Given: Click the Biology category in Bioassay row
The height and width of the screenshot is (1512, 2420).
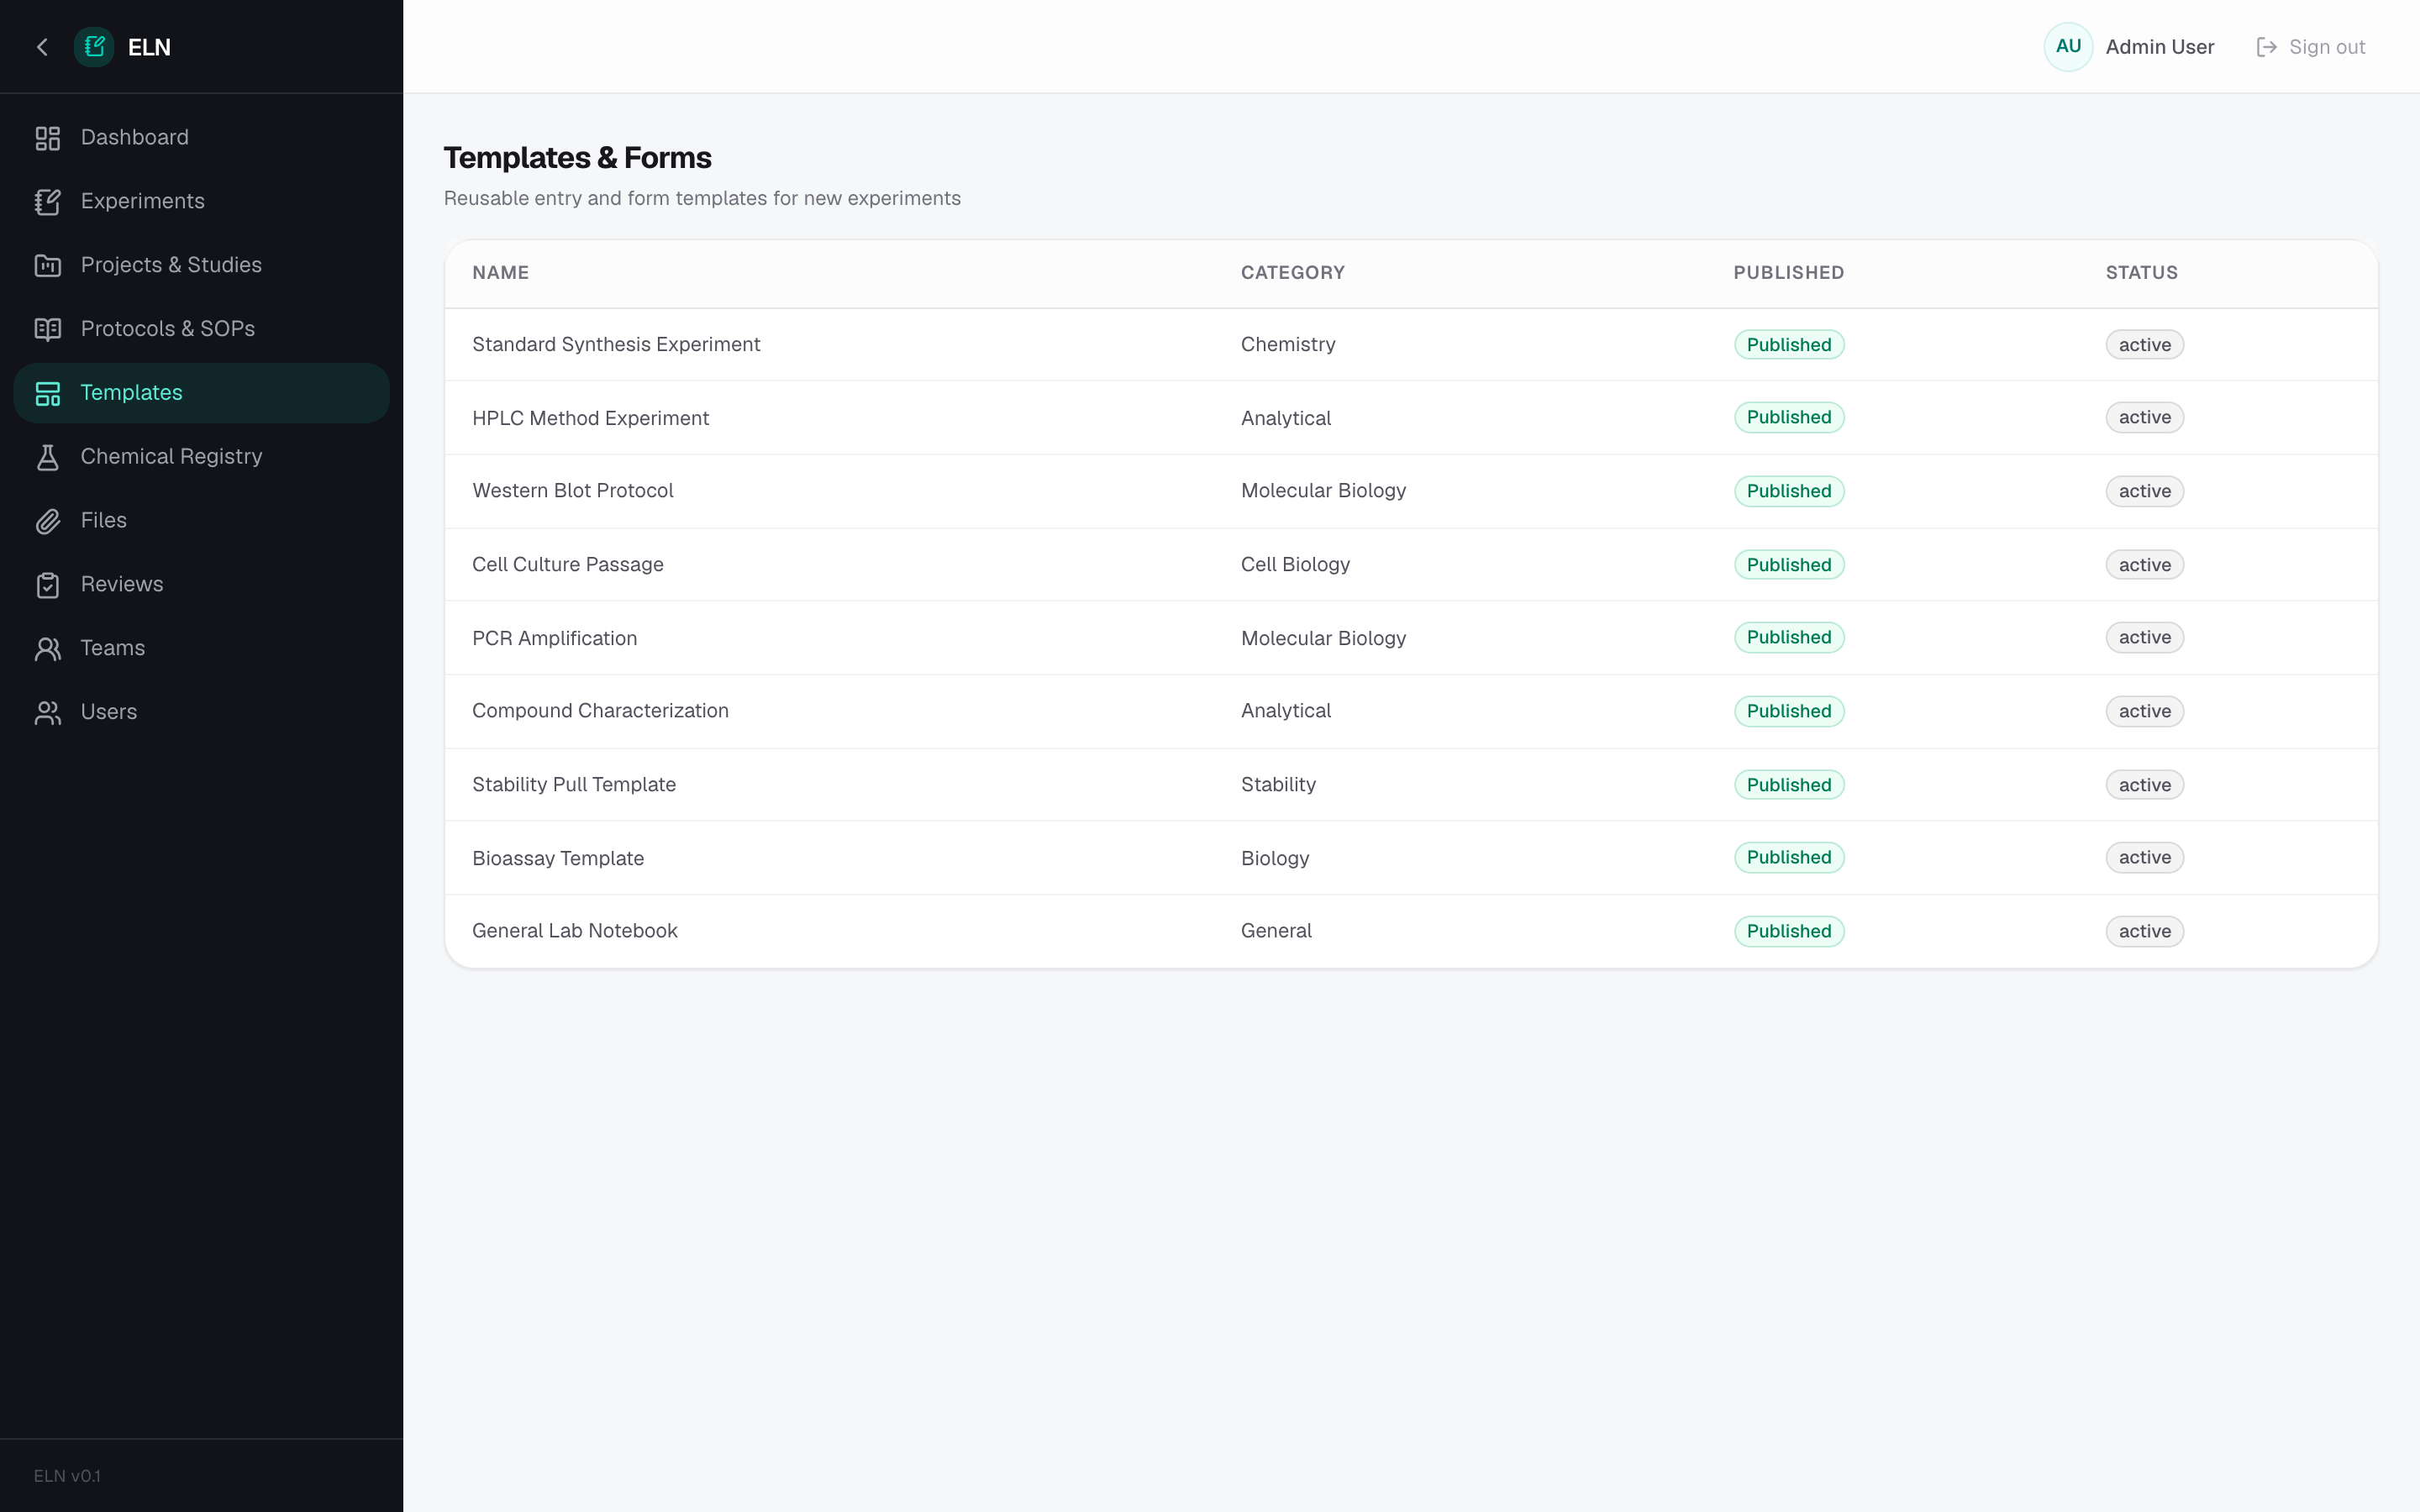Looking at the screenshot, I should (x=1275, y=858).
